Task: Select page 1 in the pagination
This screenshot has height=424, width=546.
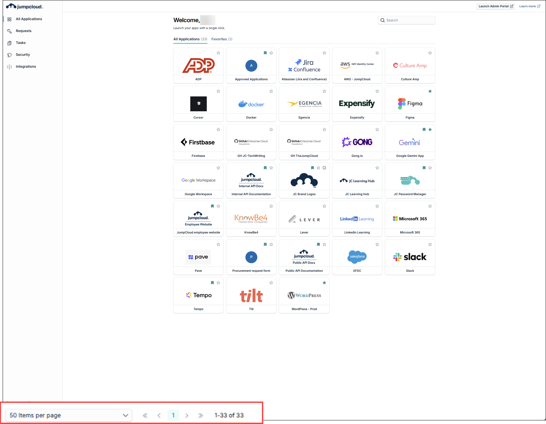Action: coord(173,415)
